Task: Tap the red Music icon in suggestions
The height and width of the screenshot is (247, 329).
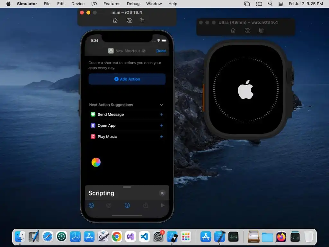Action: [x=93, y=136]
